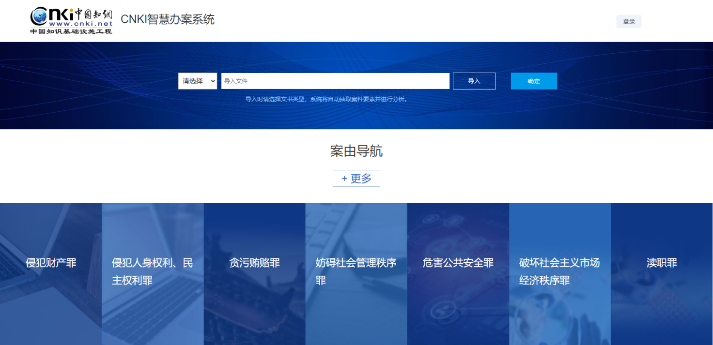Click the 中国知识基础设施工程 caption under logo

71,31
